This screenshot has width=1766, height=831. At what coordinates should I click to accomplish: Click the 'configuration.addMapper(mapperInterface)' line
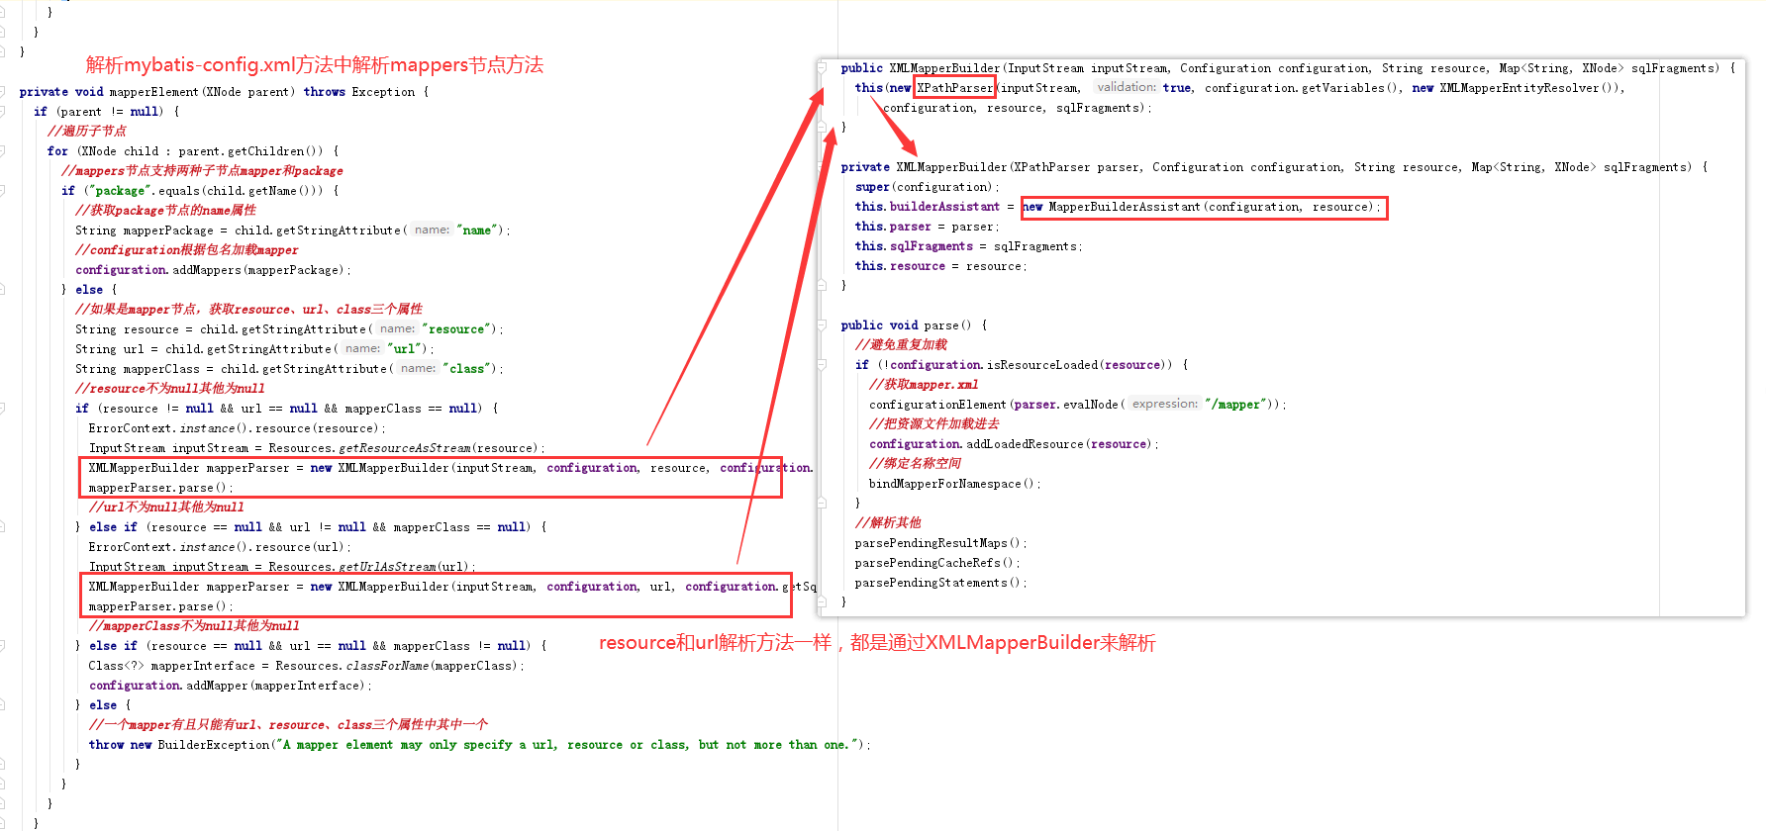click(x=231, y=686)
